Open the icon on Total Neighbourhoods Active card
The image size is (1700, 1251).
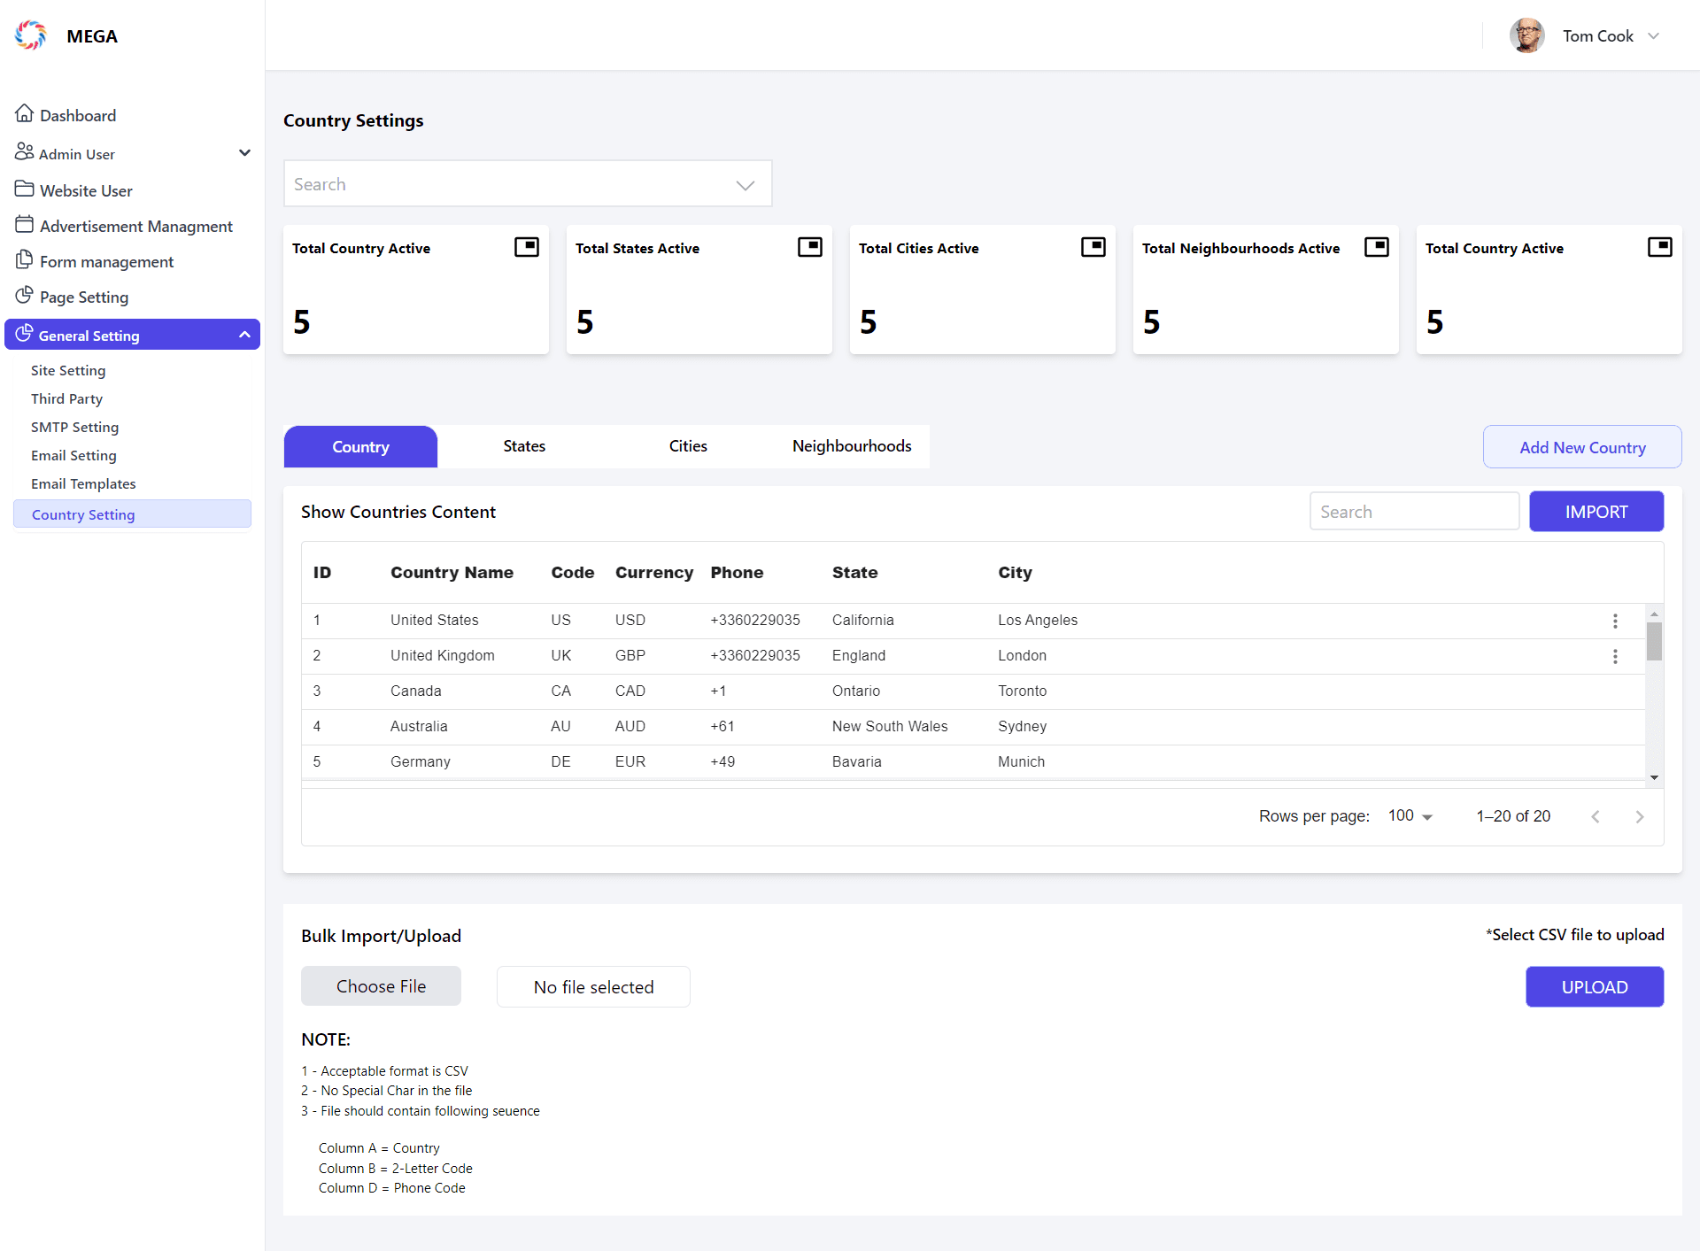pyautogui.click(x=1377, y=247)
